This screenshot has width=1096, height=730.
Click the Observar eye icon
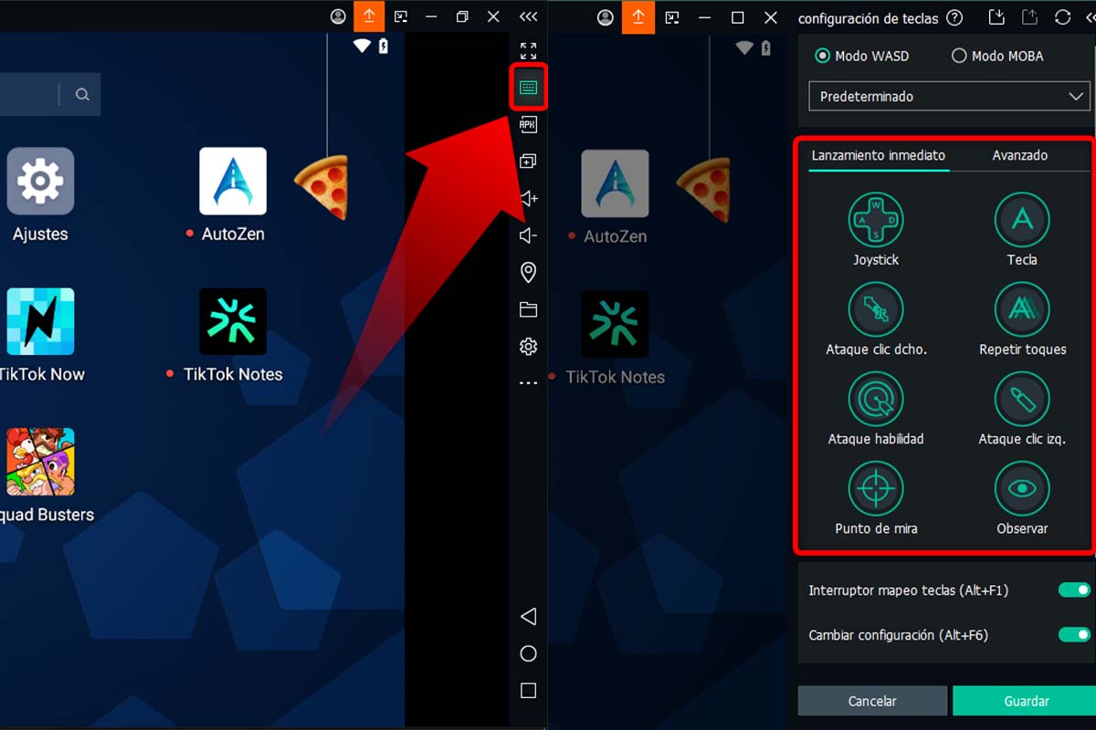(1022, 489)
